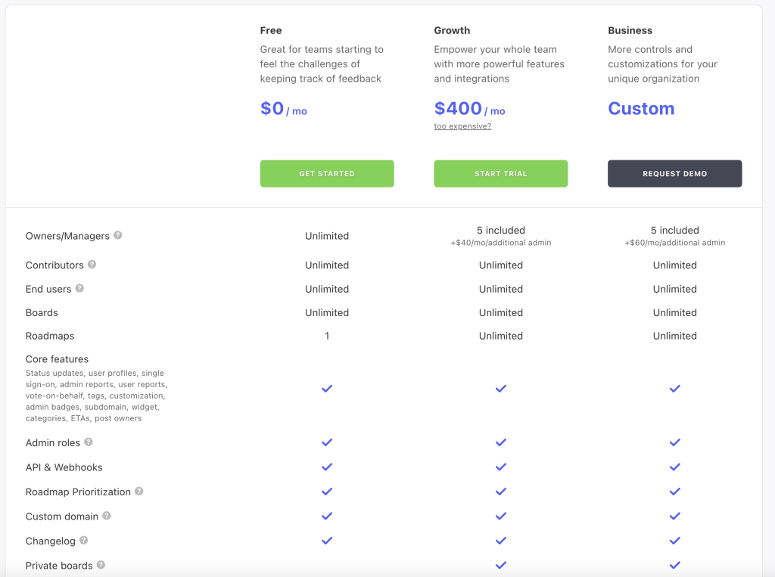Click the Owners/Managers row label
This screenshot has width=775, height=577.
coord(67,236)
